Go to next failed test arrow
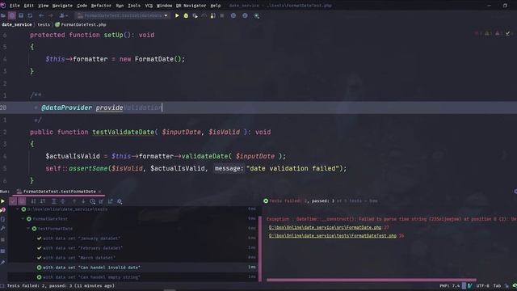517x291 pixels. point(83,201)
